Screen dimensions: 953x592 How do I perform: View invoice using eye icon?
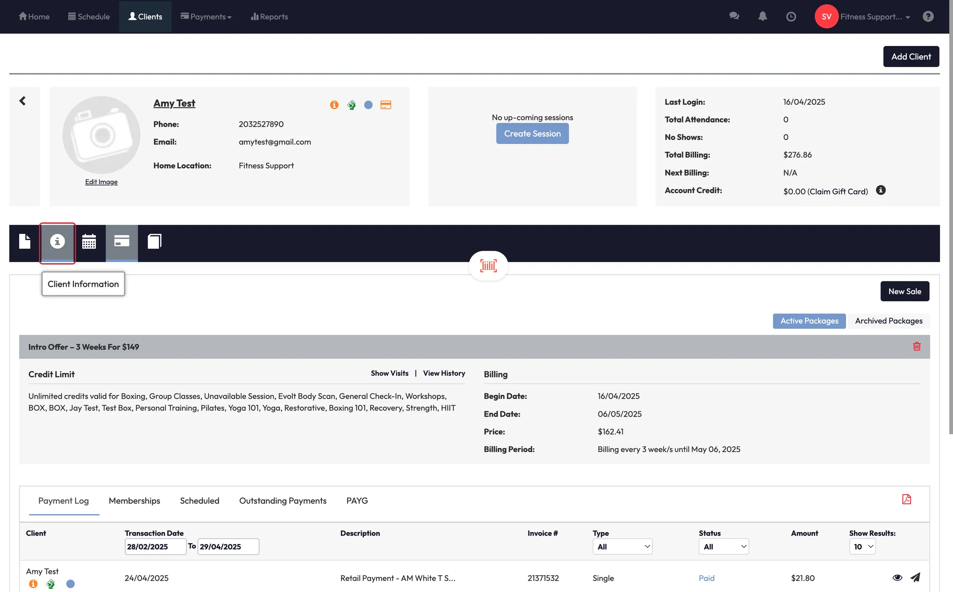coord(897,578)
